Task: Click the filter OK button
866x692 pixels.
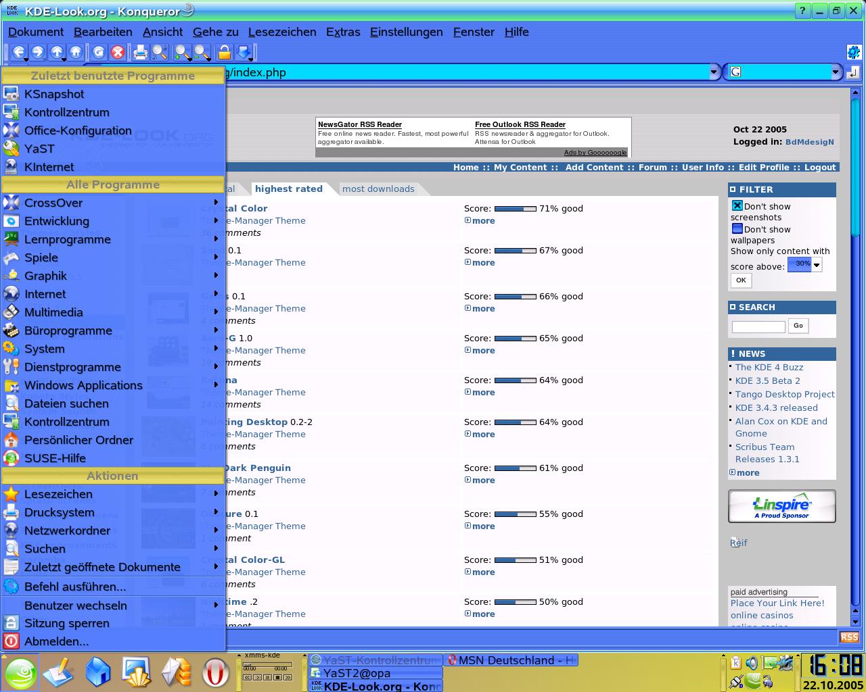Action: (x=741, y=280)
